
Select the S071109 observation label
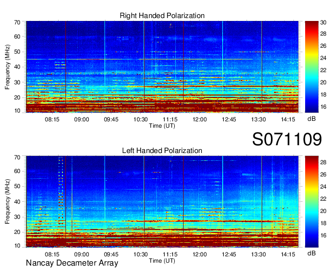[287, 139]
